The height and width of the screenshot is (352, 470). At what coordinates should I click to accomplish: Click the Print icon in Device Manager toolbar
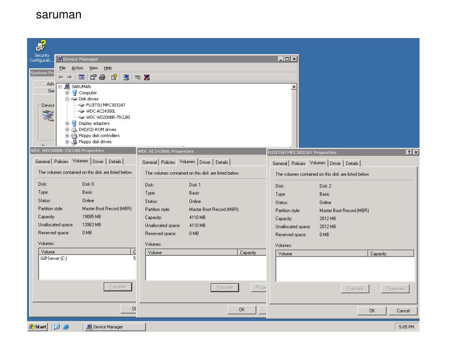click(x=102, y=77)
